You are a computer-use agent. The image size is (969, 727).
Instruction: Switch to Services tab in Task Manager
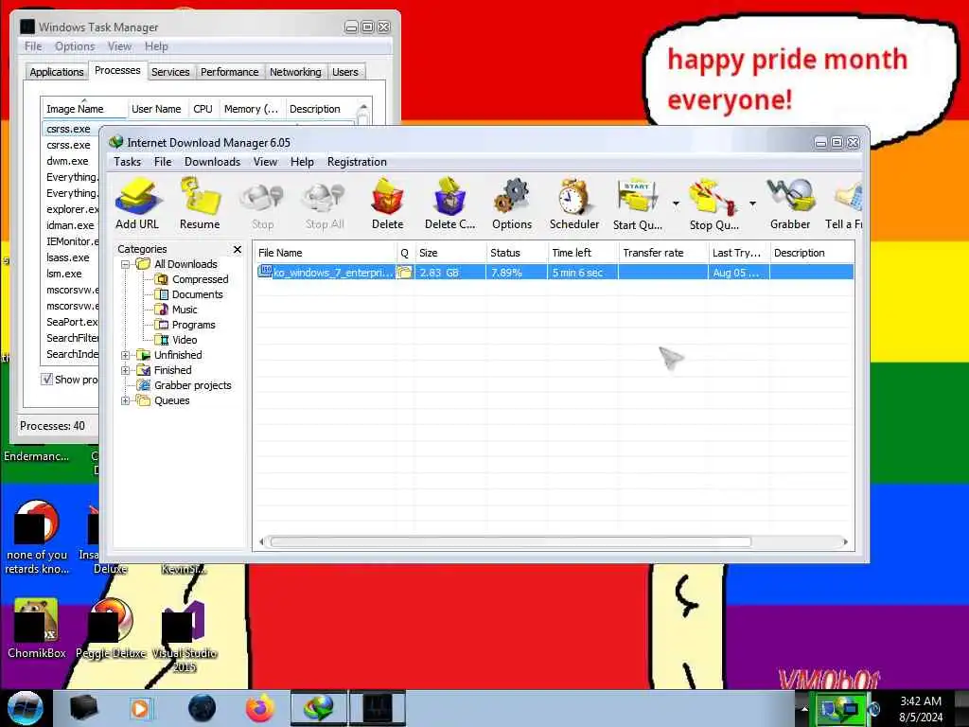tap(170, 72)
